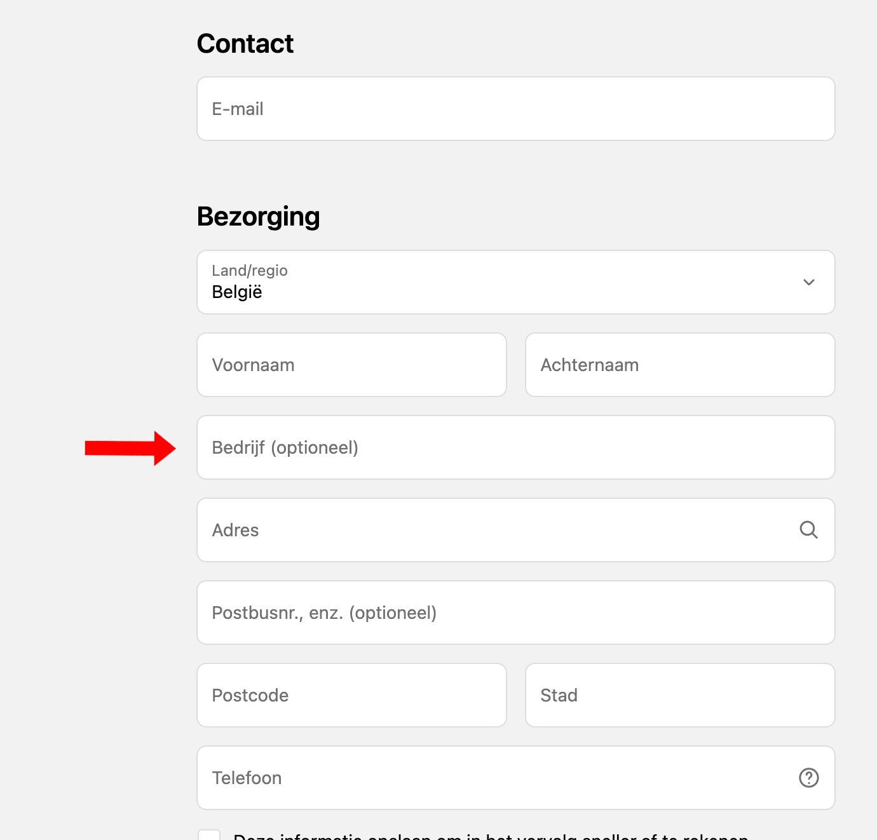Click the Adres placeholder text
Screen dimensions: 877x840
pos(236,530)
